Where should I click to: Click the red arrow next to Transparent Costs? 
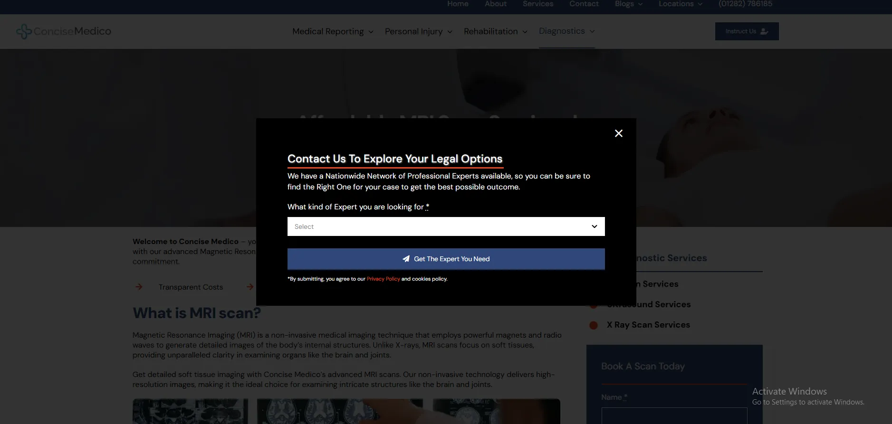(x=139, y=287)
